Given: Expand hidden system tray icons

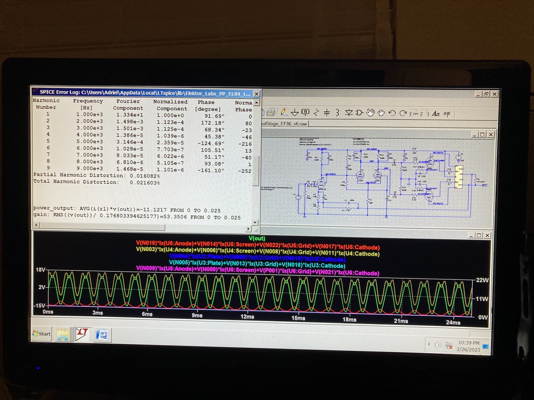Looking at the screenshot, I should [x=429, y=344].
